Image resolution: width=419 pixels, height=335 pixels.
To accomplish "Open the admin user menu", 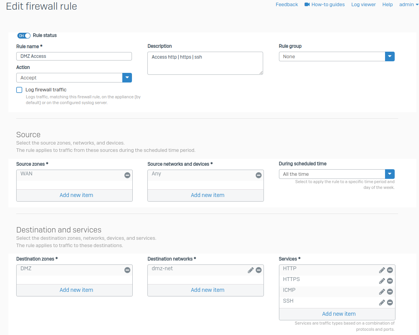I will [x=409, y=5].
